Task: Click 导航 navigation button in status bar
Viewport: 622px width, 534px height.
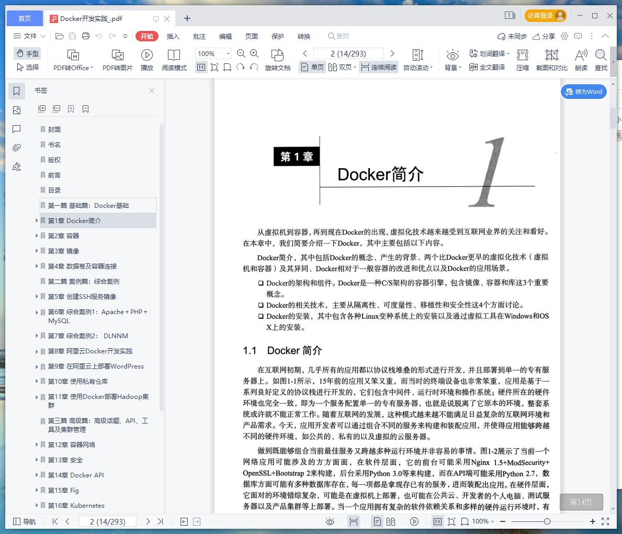Action: coord(24,521)
